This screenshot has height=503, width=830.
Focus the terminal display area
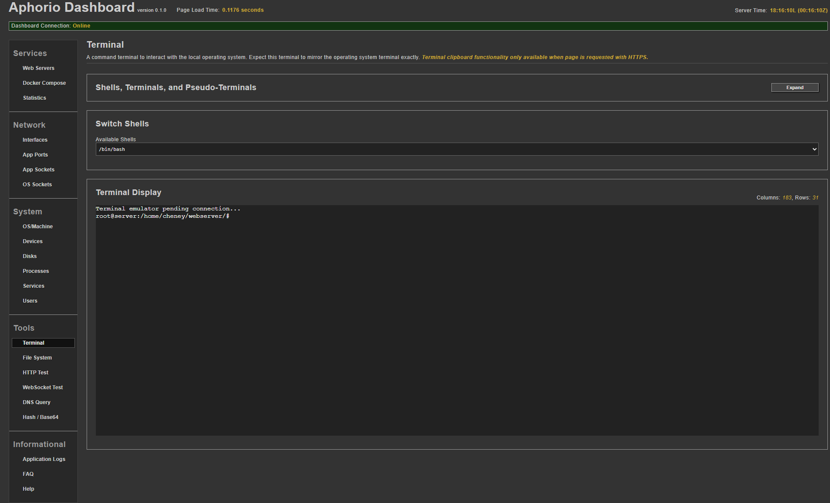(457, 320)
